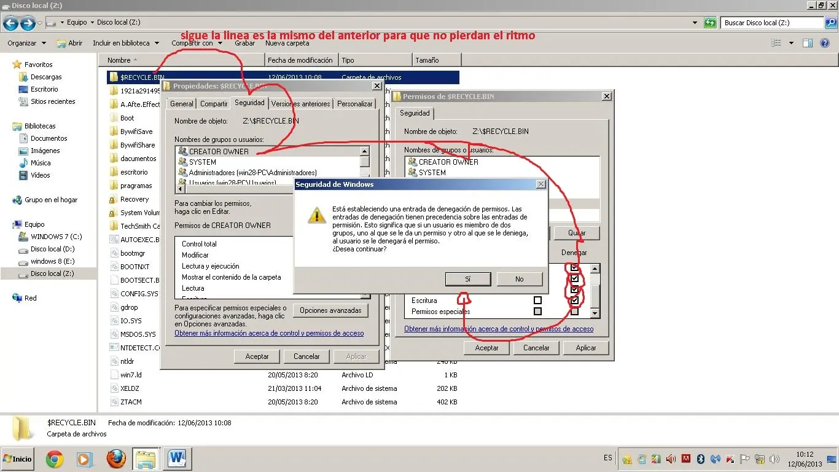
Task: Select the WINDOWS 7 (C:) drive icon
Action: [24, 237]
